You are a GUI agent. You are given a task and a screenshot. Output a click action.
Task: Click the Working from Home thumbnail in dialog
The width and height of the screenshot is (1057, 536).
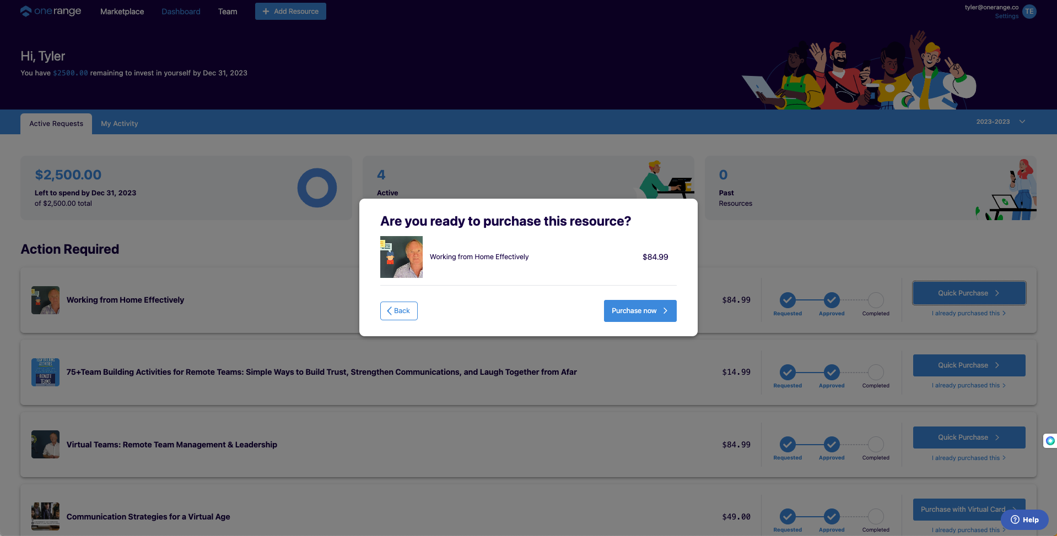click(x=401, y=257)
